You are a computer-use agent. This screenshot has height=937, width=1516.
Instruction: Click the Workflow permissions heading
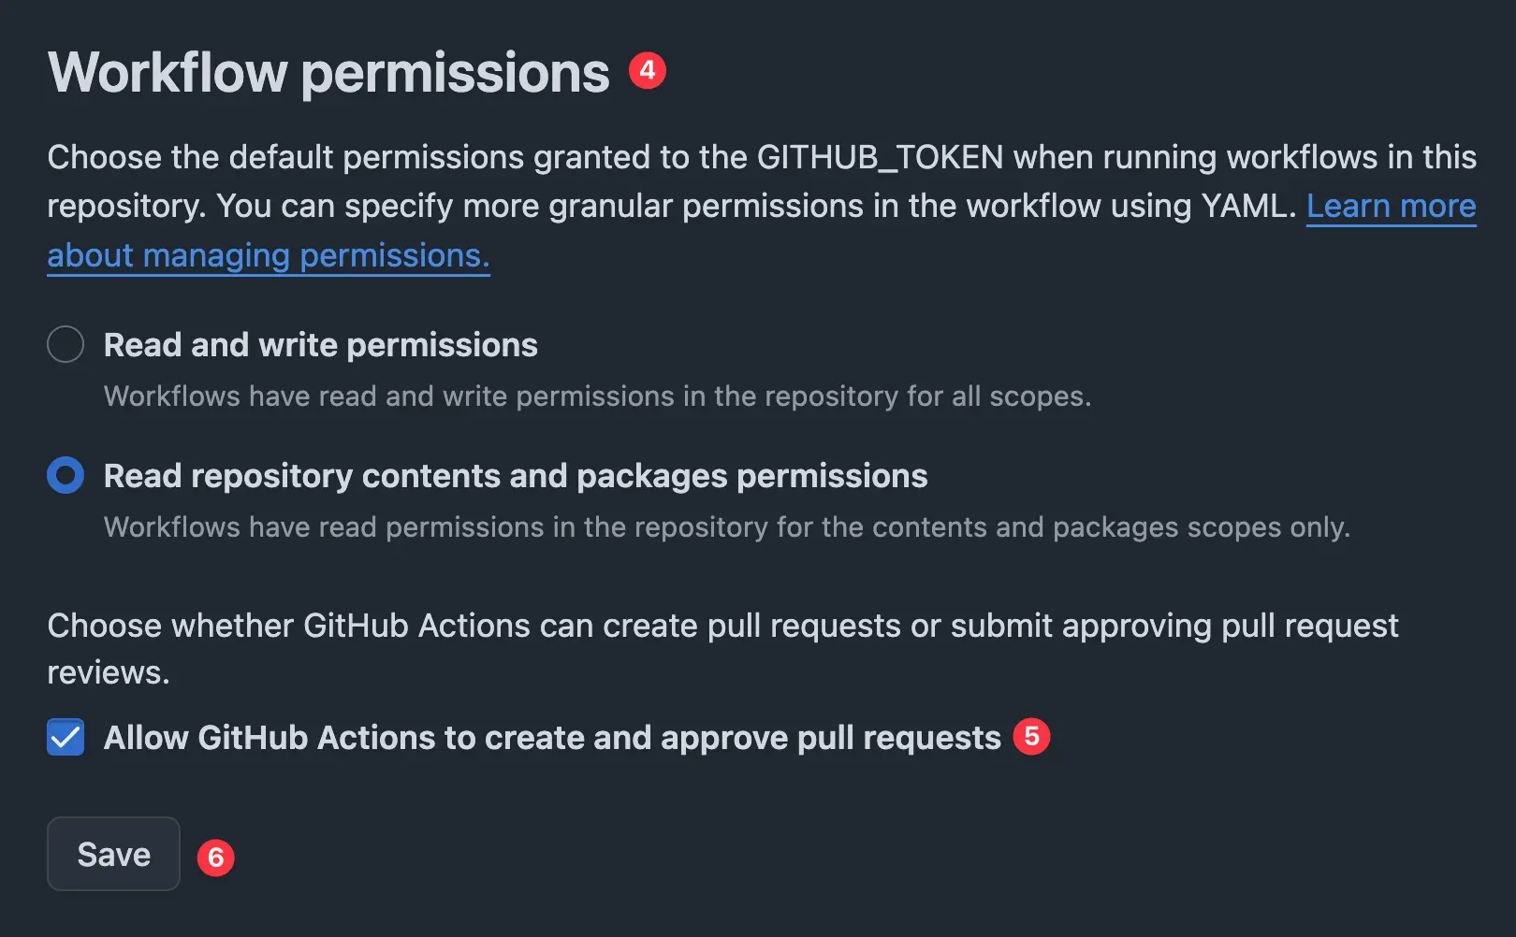[328, 73]
